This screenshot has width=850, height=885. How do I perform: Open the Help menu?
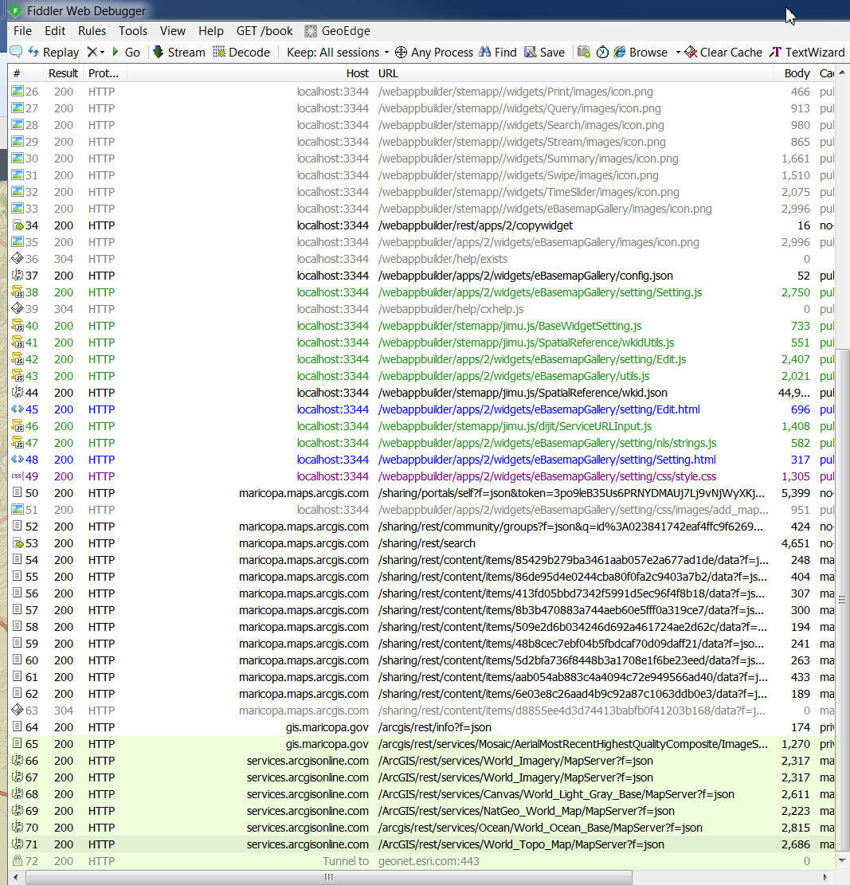click(211, 31)
